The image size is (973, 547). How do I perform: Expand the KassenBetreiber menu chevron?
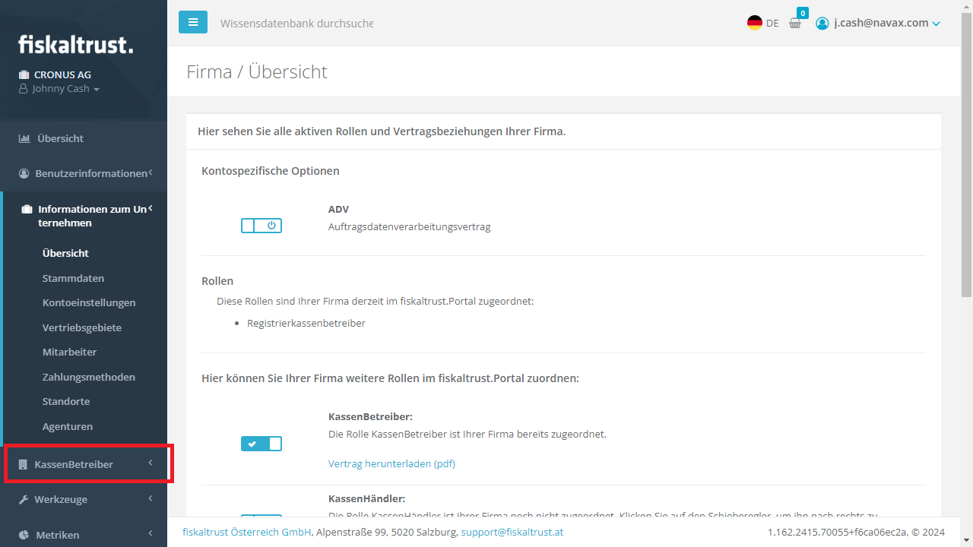tap(151, 463)
